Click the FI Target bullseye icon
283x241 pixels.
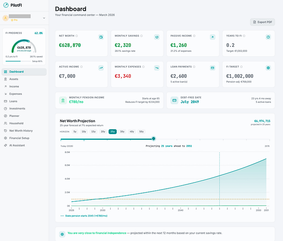[x=268, y=68]
